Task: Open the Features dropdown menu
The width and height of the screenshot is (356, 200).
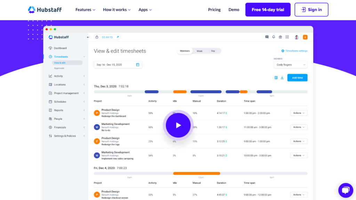Action: pos(86,10)
